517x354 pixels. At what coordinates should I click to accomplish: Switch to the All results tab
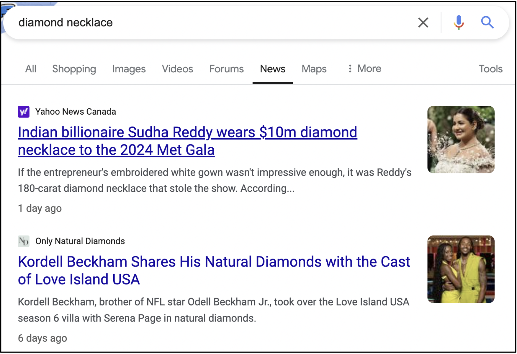click(31, 69)
